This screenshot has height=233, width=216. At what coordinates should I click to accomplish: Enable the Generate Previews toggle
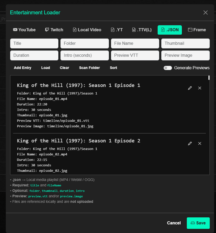(x=168, y=68)
